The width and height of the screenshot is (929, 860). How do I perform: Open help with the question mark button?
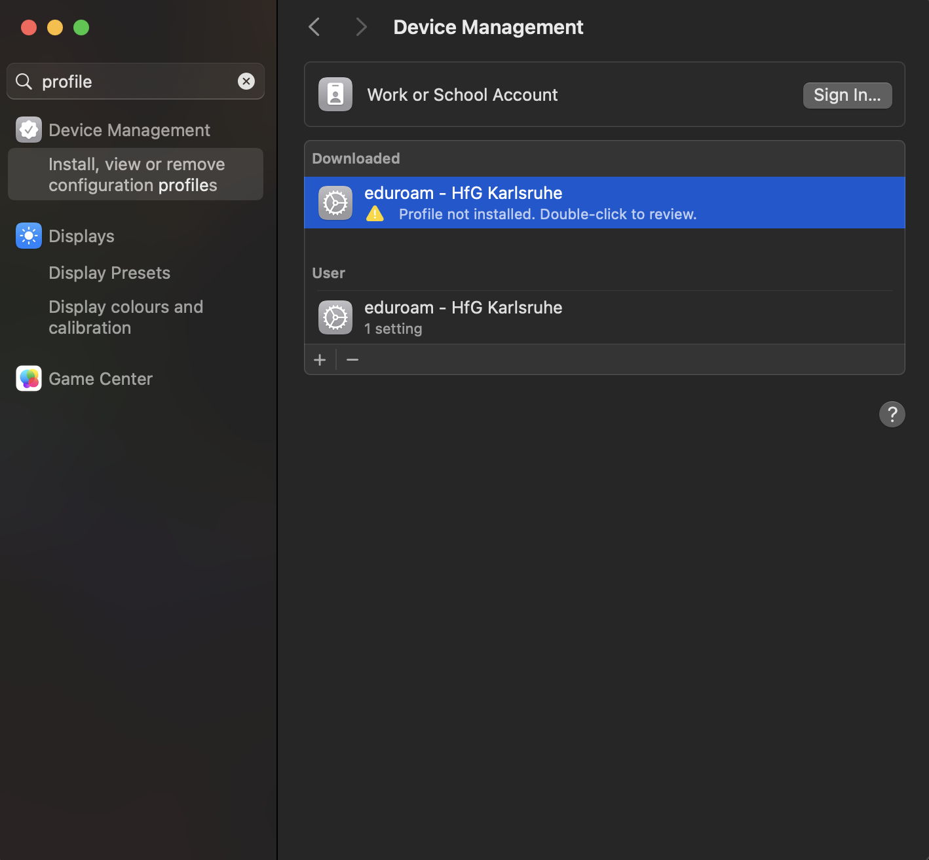pyautogui.click(x=892, y=414)
